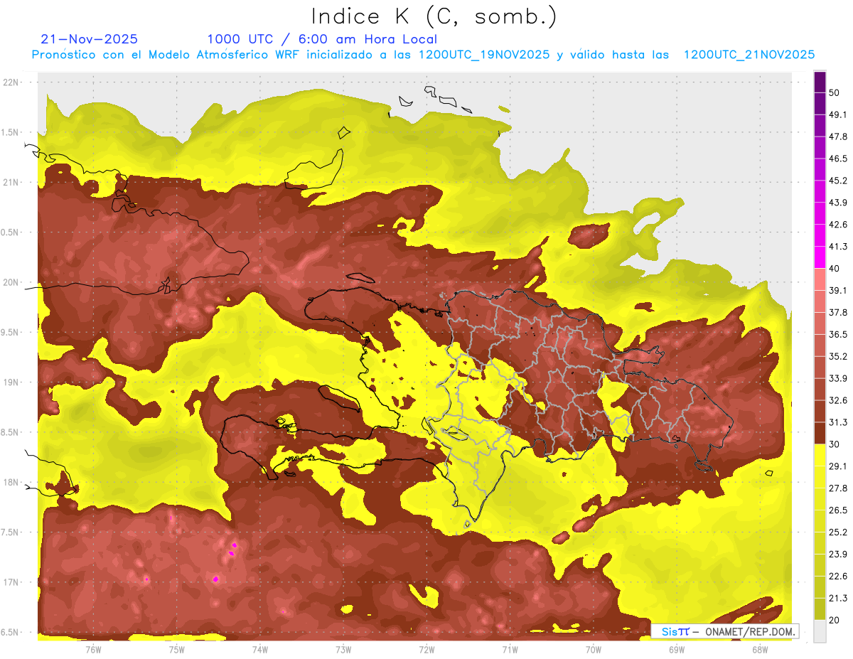Click the "25.2" value on the color scale
The width and height of the screenshot is (853, 659).
click(x=838, y=532)
